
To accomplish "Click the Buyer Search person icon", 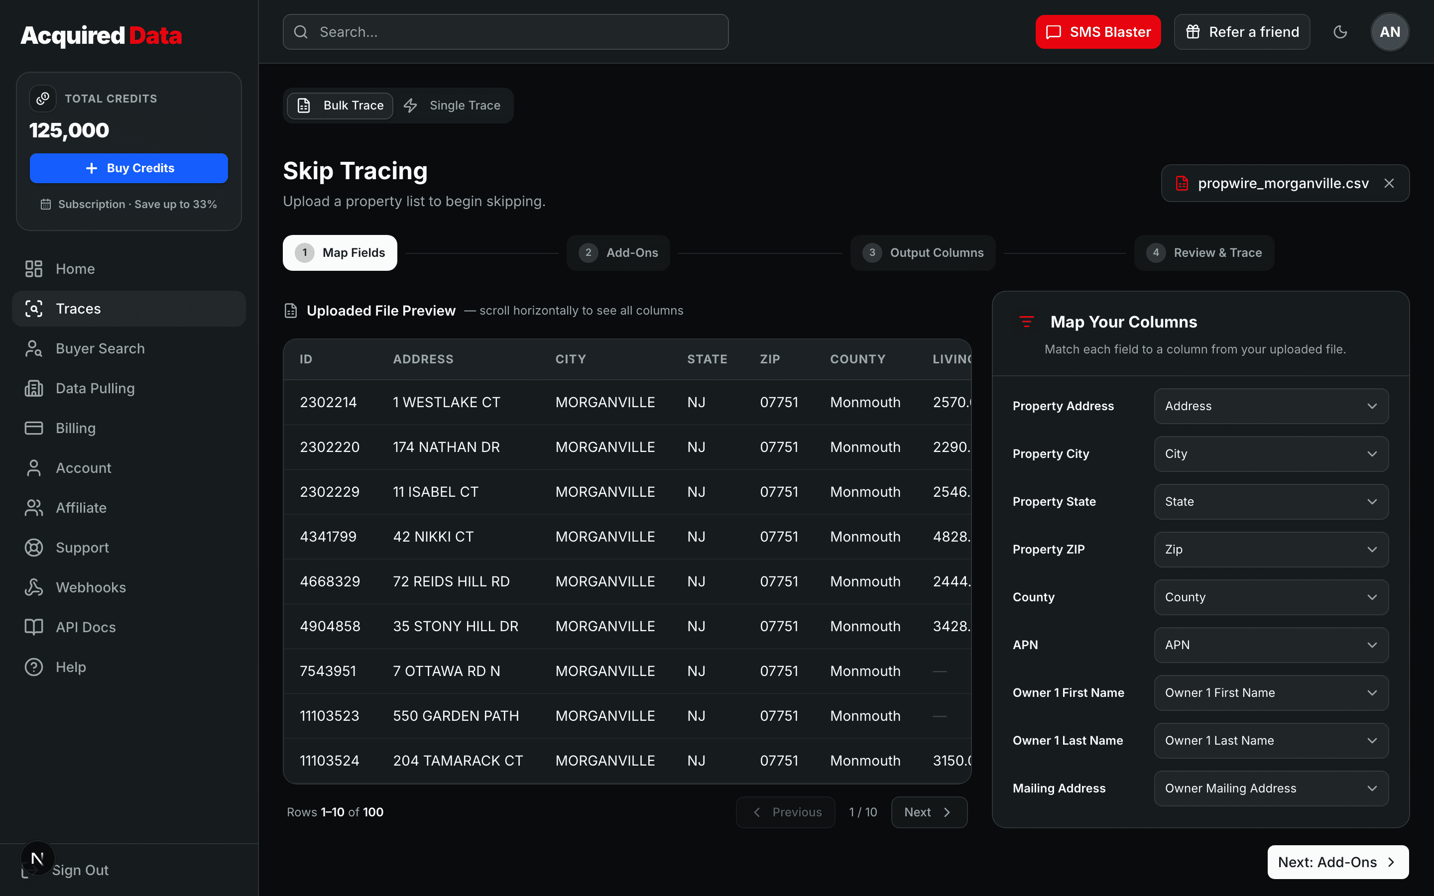I will pyautogui.click(x=34, y=348).
